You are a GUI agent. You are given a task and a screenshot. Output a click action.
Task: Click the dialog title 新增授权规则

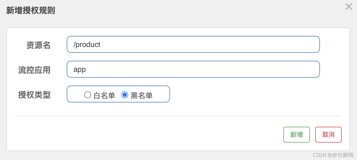pyautogui.click(x=31, y=11)
